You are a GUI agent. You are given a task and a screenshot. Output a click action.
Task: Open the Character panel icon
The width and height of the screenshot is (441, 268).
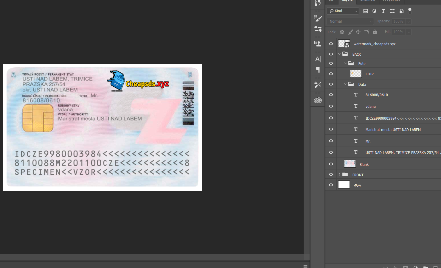pos(318,59)
